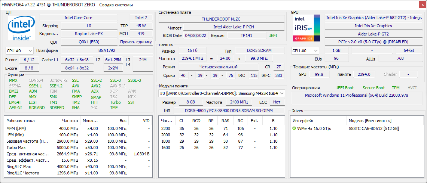427x183 pixels.
Task: Click the Intel Iris Xe Graphics logo
Action: [306, 28]
